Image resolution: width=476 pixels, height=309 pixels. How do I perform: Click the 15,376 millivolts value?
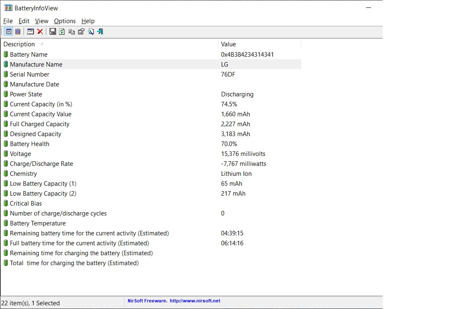point(243,154)
